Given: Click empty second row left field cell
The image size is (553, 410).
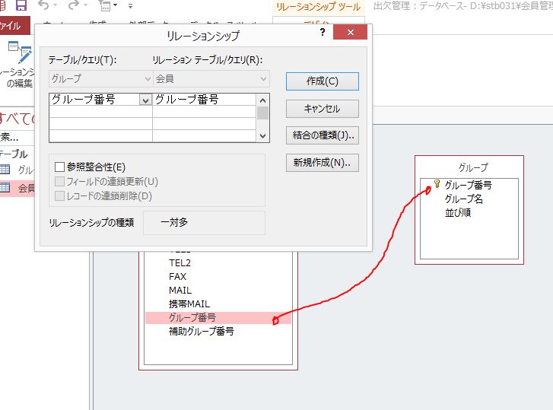Looking at the screenshot, I should coord(100,112).
